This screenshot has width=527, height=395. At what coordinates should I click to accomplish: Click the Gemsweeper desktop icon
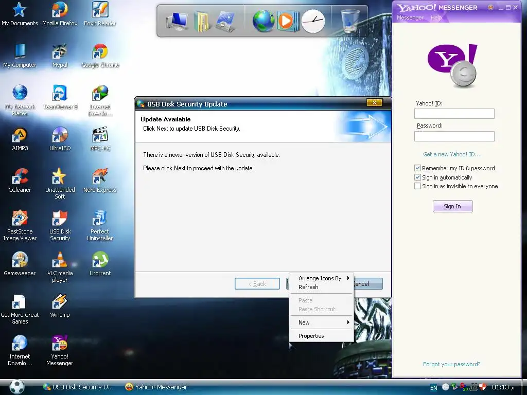point(20,264)
